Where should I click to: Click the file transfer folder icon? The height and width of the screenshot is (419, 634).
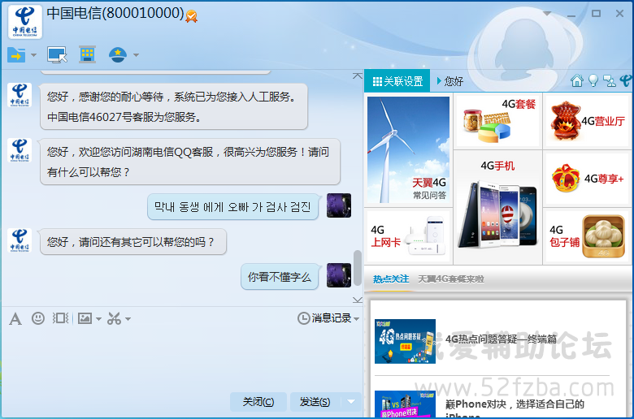pyautogui.click(x=16, y=55)
